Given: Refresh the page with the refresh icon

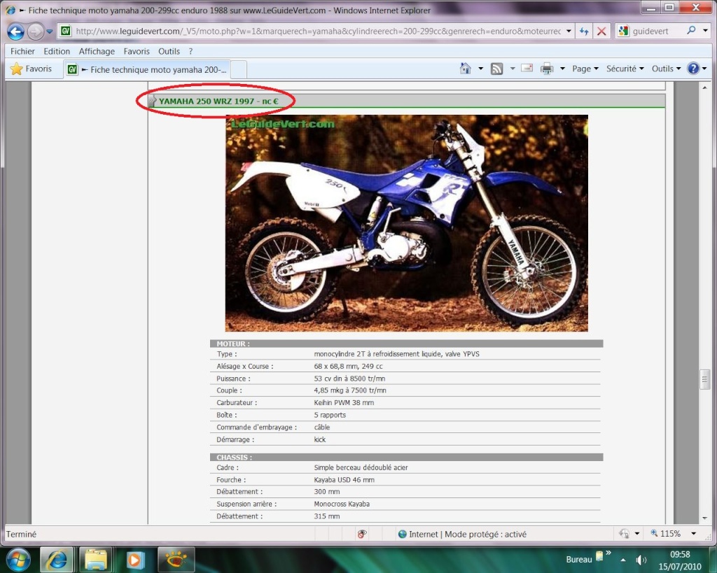Looking at the screenshot, I should point(584,31).
